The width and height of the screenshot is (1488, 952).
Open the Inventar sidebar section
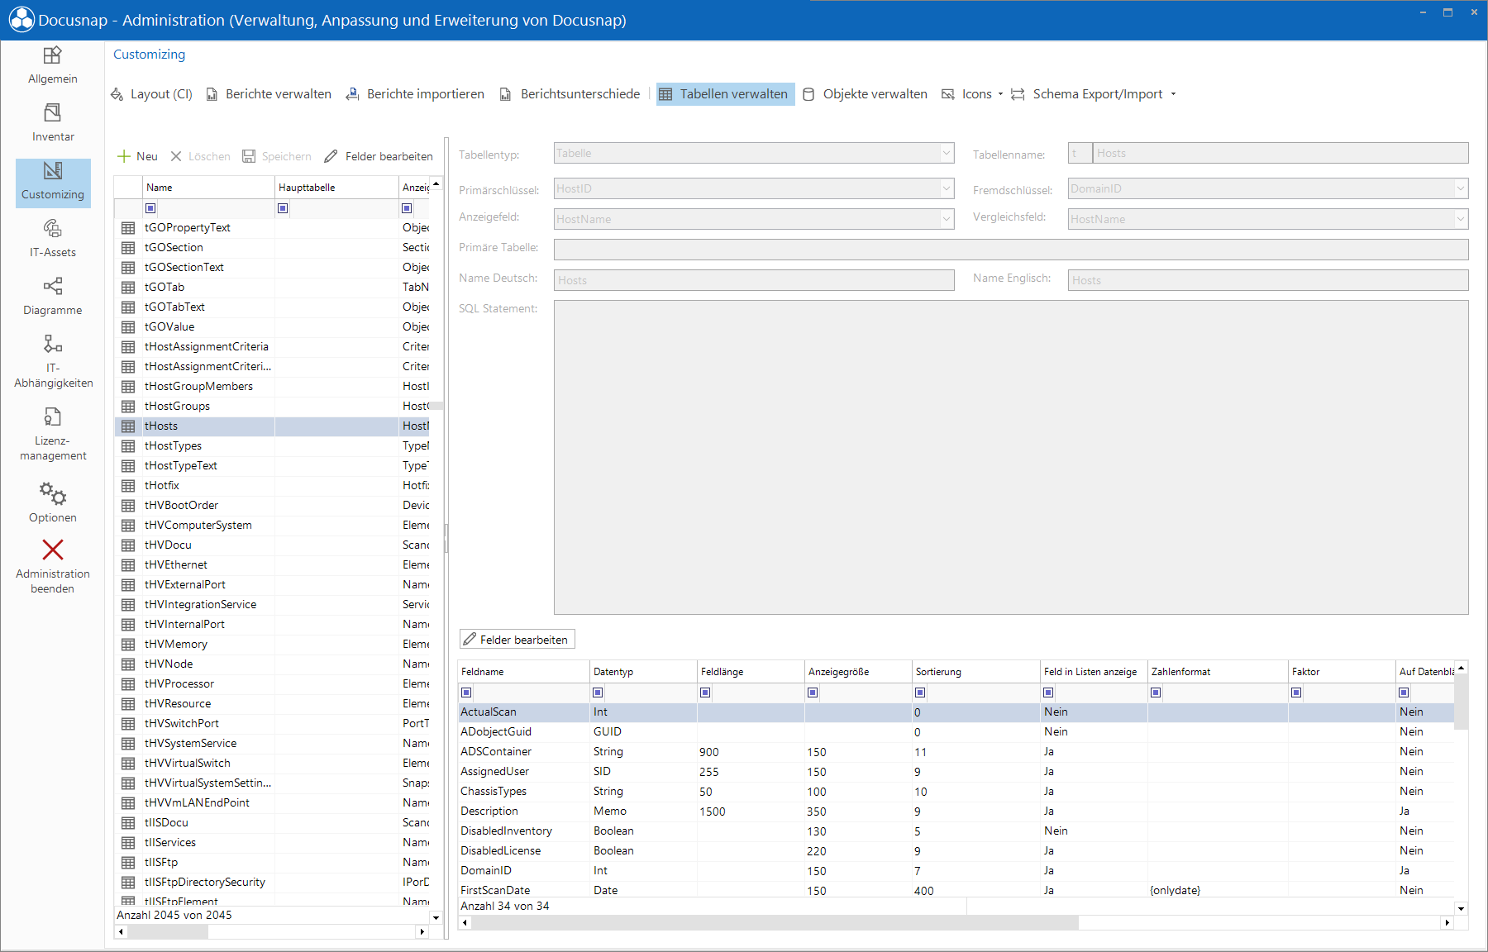tap(53, 123)
